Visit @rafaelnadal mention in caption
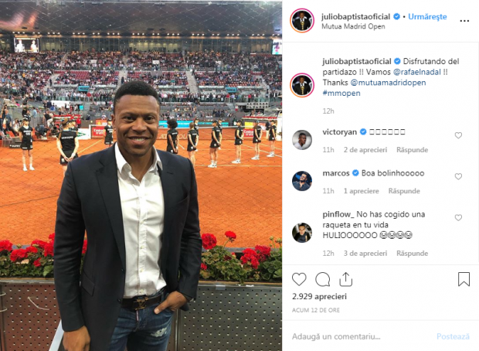Image resolution: width=479 pixels, height=351 pixels. [x=417, y=72]
